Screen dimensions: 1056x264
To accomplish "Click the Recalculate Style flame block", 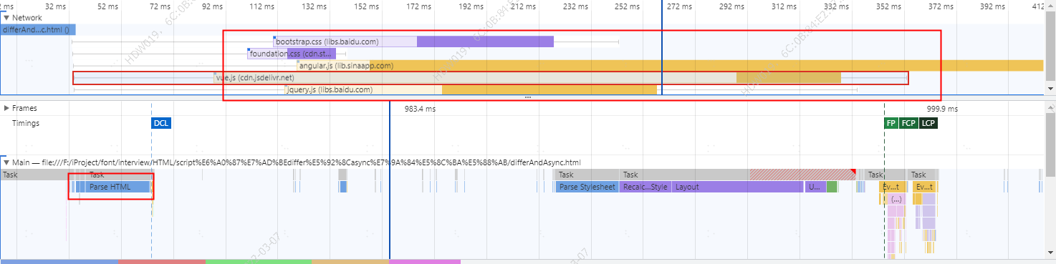I will 645,187.
